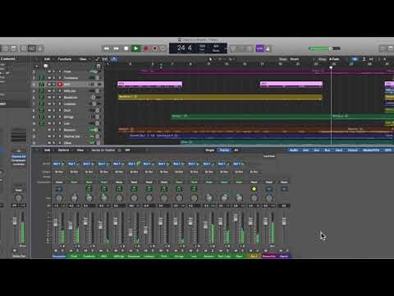
Task: Open the Editors button in the control bar
Action: coord(40,49)
